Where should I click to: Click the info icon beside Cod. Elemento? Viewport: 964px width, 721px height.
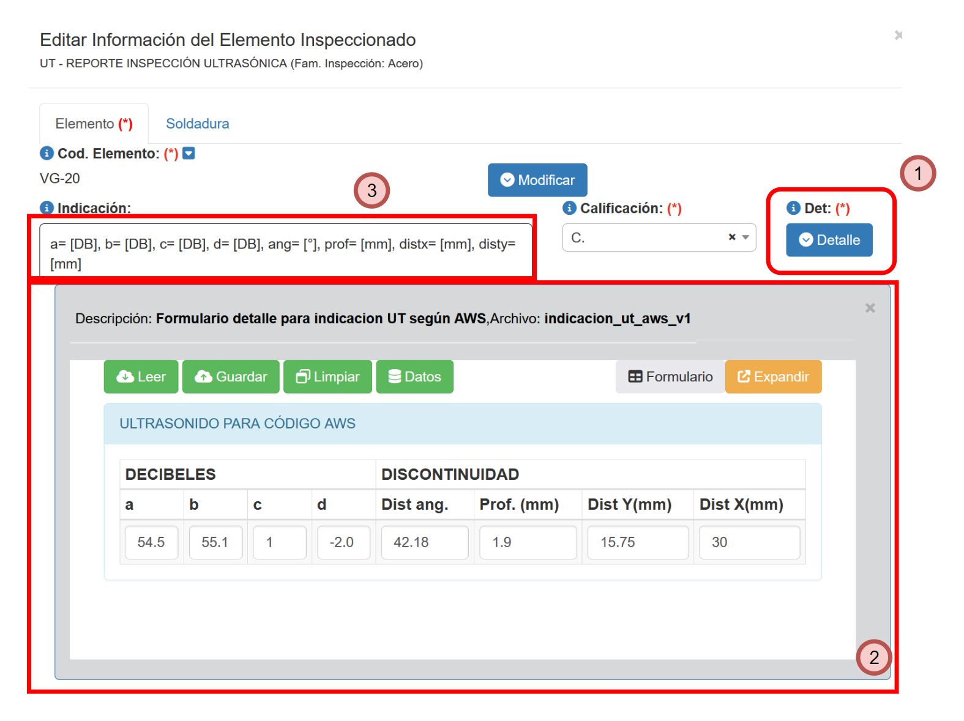47,153
